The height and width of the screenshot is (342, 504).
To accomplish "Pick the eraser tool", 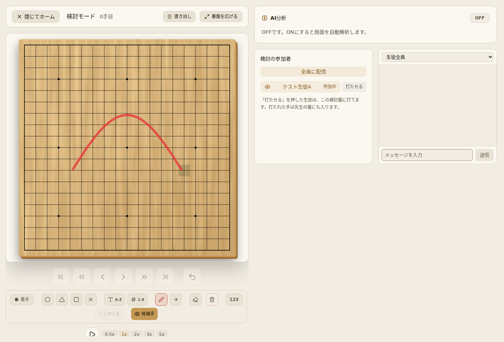I will coord(195,300).
